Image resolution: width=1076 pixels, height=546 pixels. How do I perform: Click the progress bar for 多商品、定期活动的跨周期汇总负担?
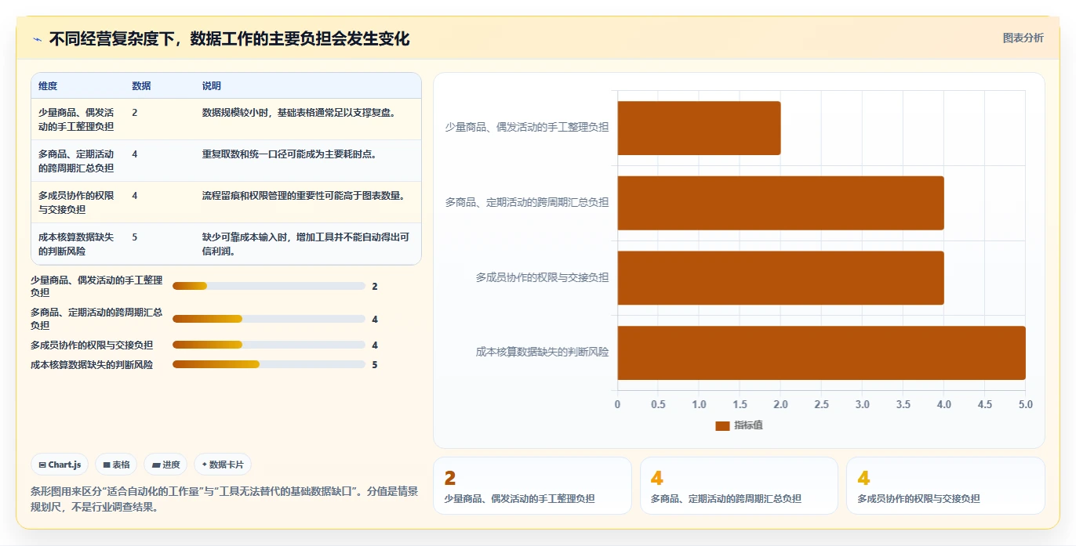click(x=269, y=319)
